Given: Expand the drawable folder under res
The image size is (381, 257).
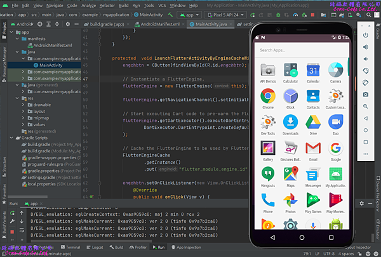Looking at the screenshot, I should [23, 105].
